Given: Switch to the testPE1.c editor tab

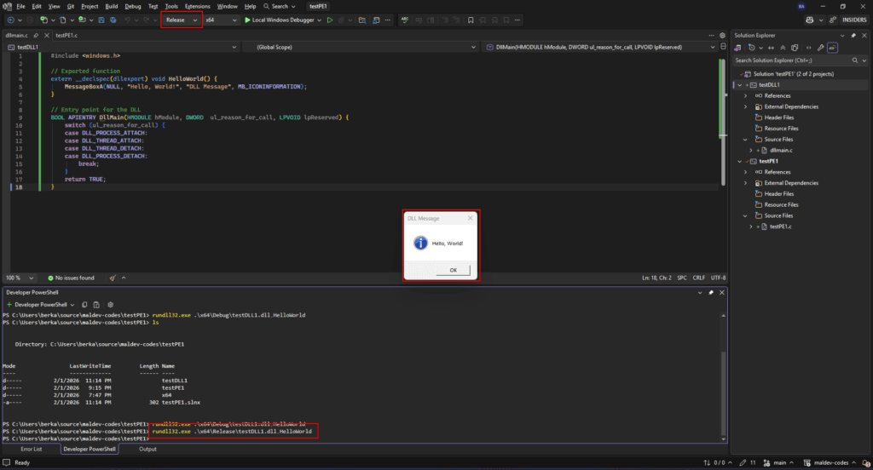Looking at the screenshot, I should point(66,35).
